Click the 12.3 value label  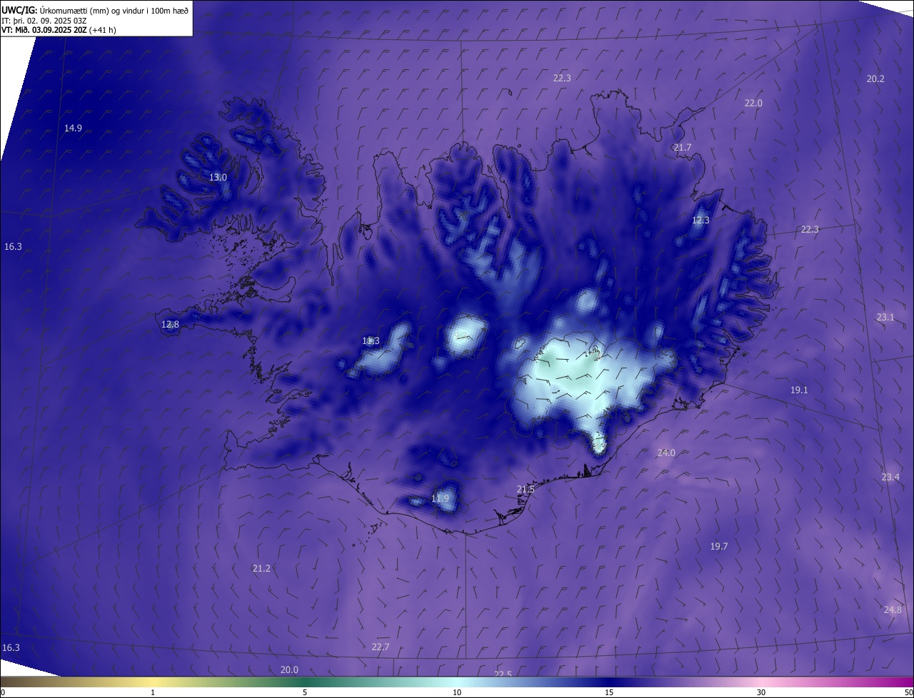[700, 220]
